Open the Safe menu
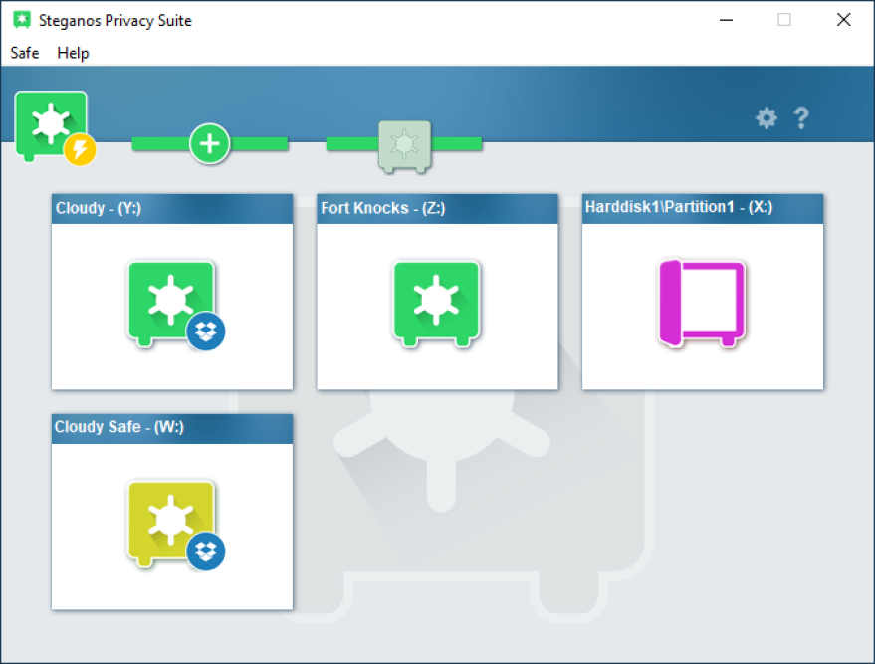Image resolution: width=875 pixels, height=664 pixels. [25, 53]
